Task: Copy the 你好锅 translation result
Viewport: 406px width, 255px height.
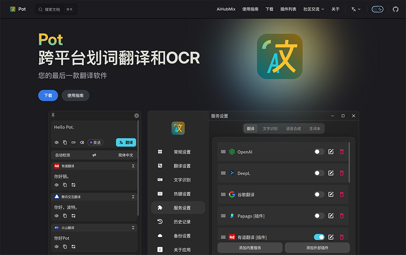Action: 65,185
